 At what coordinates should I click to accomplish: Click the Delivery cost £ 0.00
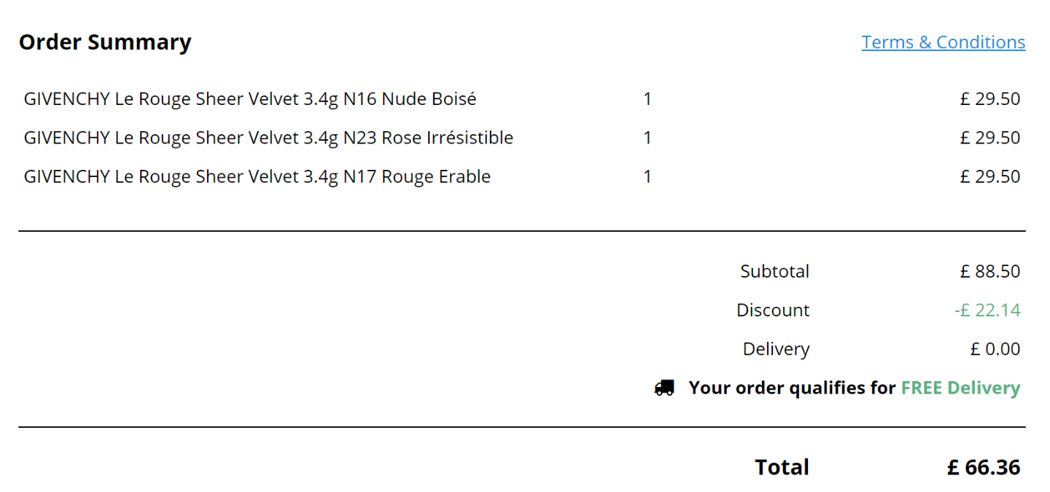[x=995, y=349]
